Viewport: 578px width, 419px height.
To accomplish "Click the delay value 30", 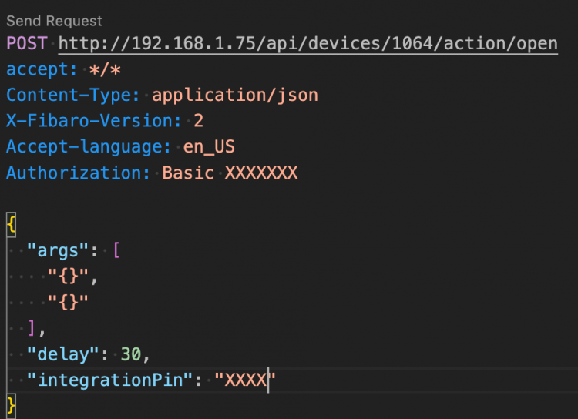I will coord(131,354).
